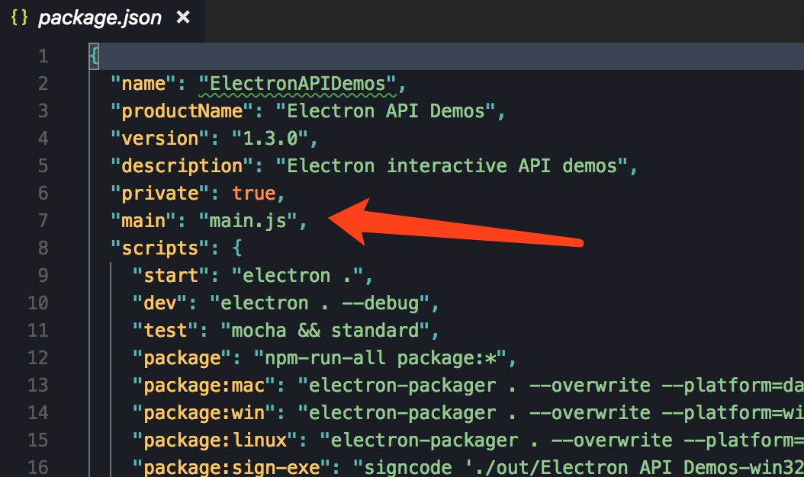This screenshot has width=804, height=477.
Task: Click --overwrite flag on package:linux line
Action: [613, 440]
